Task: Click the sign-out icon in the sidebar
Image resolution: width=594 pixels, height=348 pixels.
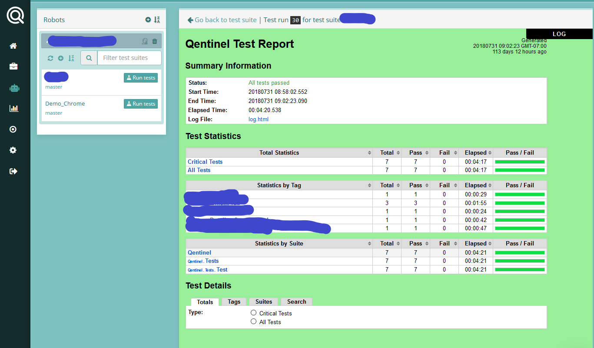Action: [x=13, y=171]
